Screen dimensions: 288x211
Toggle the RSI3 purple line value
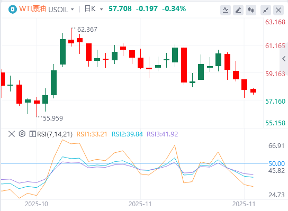point(163,134)
